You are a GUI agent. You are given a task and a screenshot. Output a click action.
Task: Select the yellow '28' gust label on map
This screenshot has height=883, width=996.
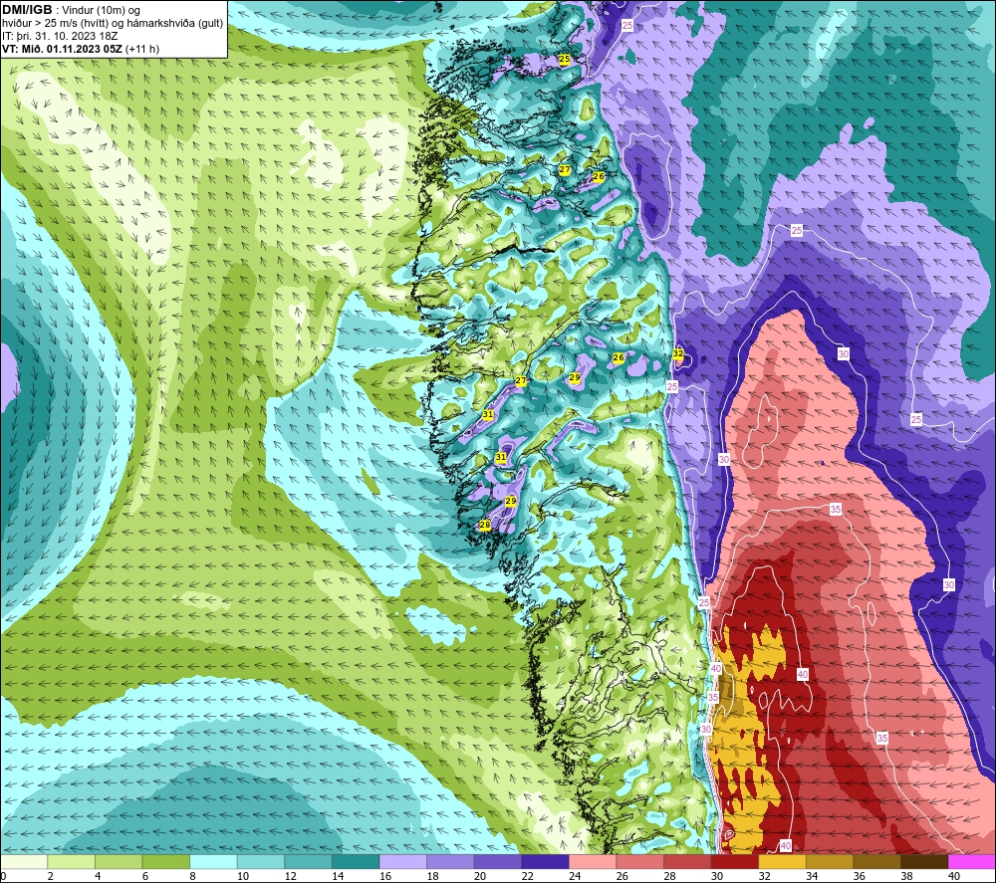tap(485, 525)
